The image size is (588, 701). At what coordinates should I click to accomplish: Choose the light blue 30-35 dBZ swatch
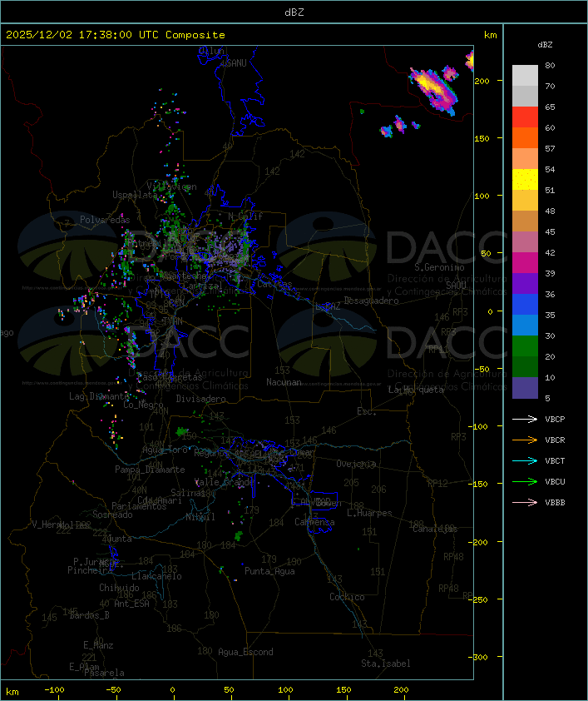[x=525, y=325]
